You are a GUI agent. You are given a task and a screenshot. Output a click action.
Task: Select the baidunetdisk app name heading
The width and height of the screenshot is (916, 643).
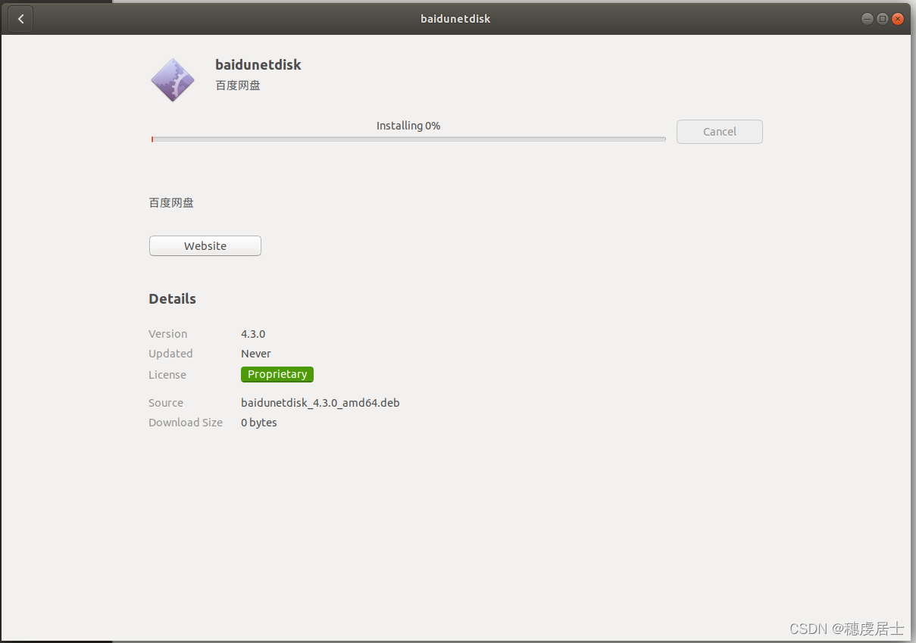[x=258, y=65]
